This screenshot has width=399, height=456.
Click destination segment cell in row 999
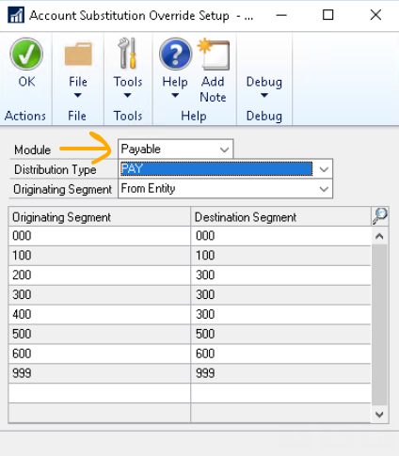[x=280, y=373]
